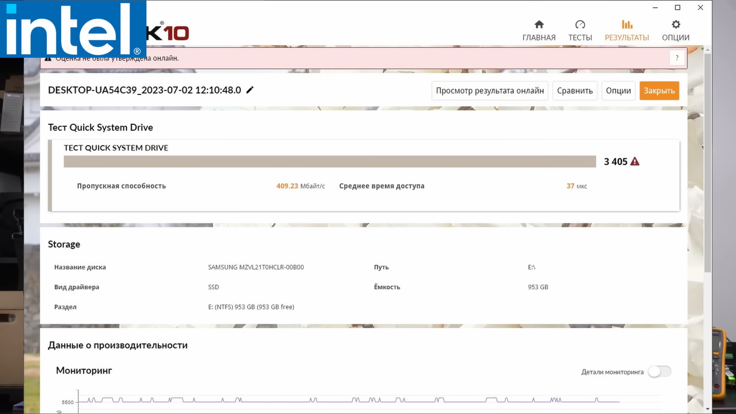736x414 pixels.
Task: Click the monitoring graph line
Action: (x=350, y=401)
